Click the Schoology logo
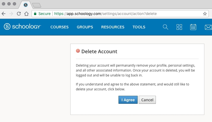212x122 pixels. click(22, 27)
